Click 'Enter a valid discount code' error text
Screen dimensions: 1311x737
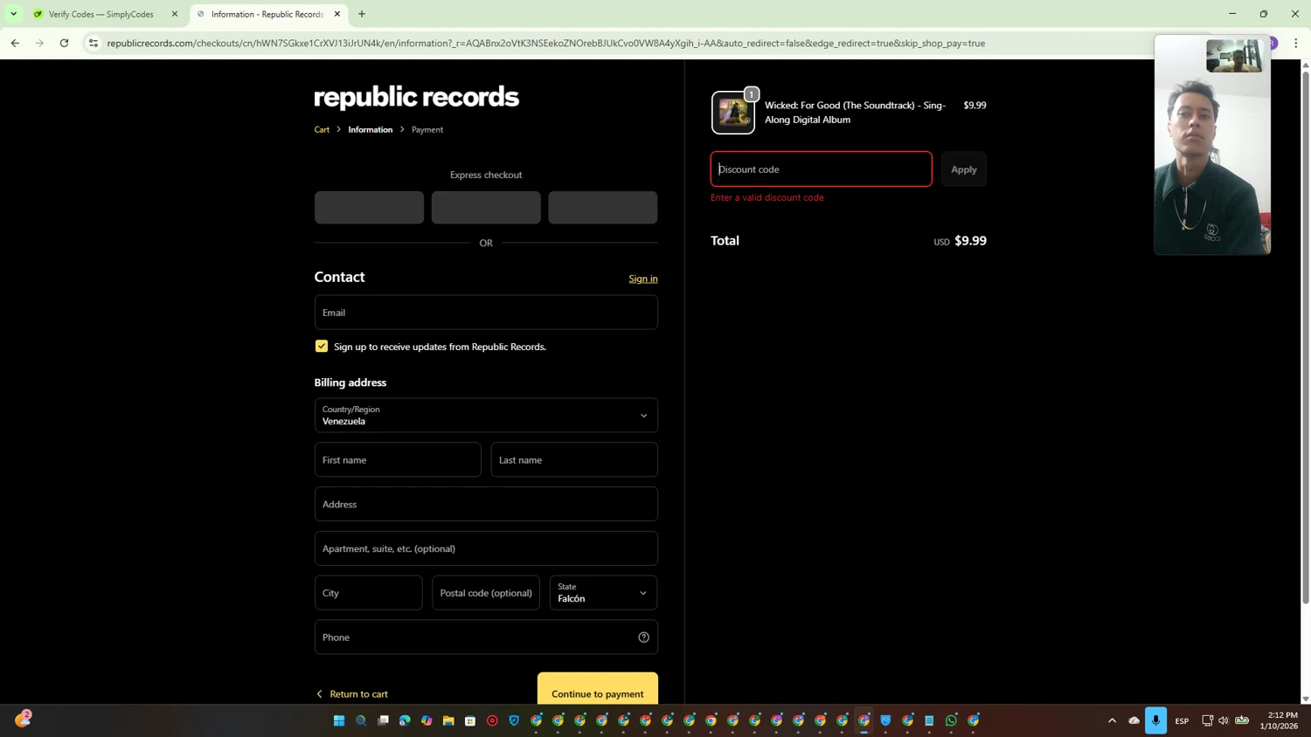tap(767, 197)
